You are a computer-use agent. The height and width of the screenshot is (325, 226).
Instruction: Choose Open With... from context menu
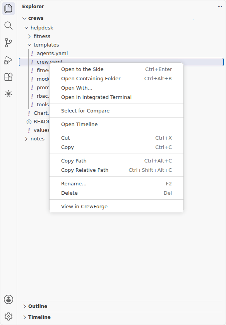[116, 88]
